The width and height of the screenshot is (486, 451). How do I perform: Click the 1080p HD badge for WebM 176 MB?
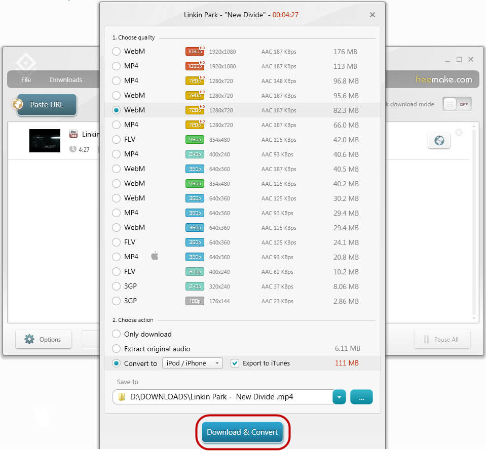tap(195, 51)
